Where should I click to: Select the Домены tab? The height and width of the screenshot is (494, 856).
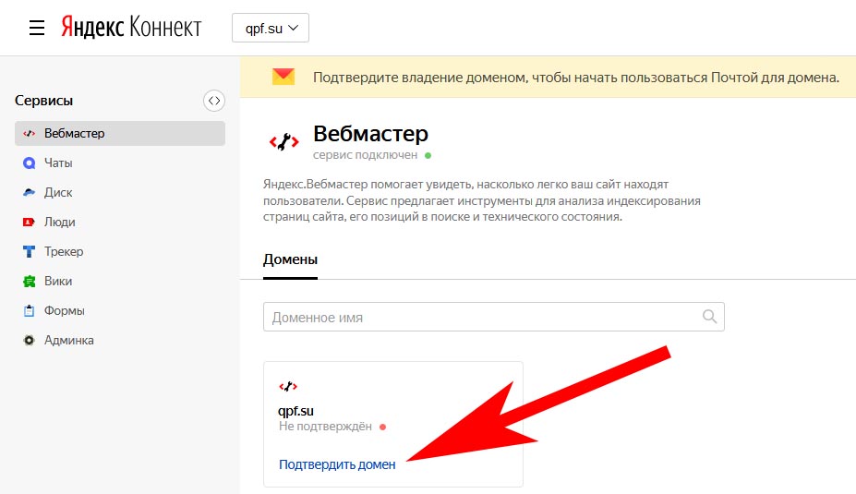[290, 260]
